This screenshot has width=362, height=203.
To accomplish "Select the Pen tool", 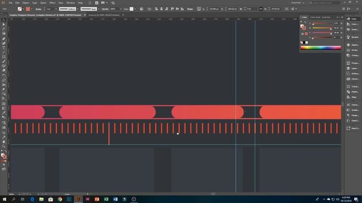I will pyautogui.click(x=4, y=38).
